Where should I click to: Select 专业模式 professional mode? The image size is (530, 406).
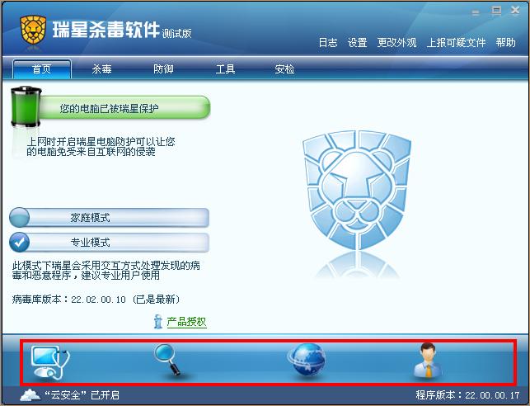[109, 243]
